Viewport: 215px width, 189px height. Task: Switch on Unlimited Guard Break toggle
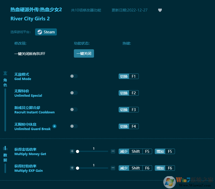point(74,126)
